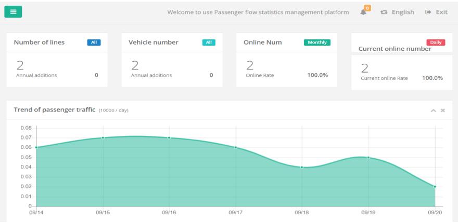Viewport: 458px width, 223px height.
Task: Select the 09/18 data point on chart
Action: click(302, 167)
